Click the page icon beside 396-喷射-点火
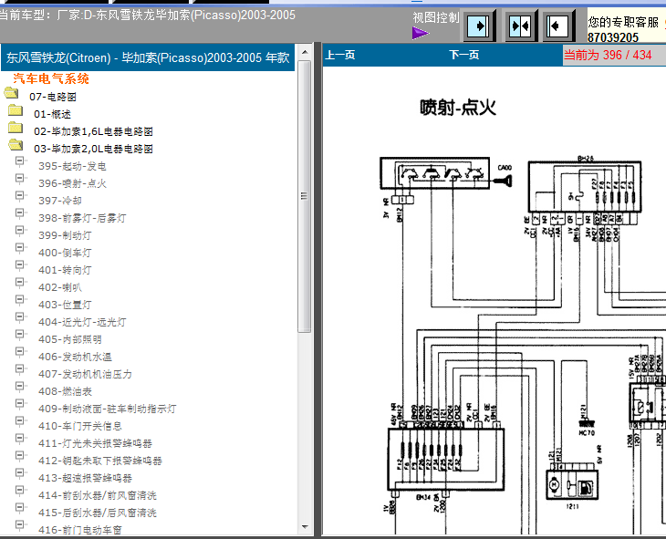The width and height of the screenshot is (666, 539). click(x=21, y=180)
